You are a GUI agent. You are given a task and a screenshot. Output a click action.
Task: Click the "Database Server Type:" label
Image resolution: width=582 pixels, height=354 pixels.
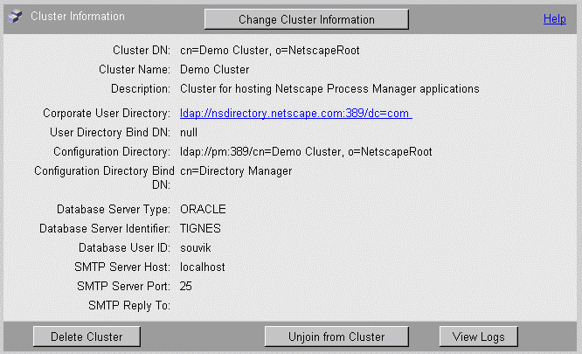[x=114, y=209]
